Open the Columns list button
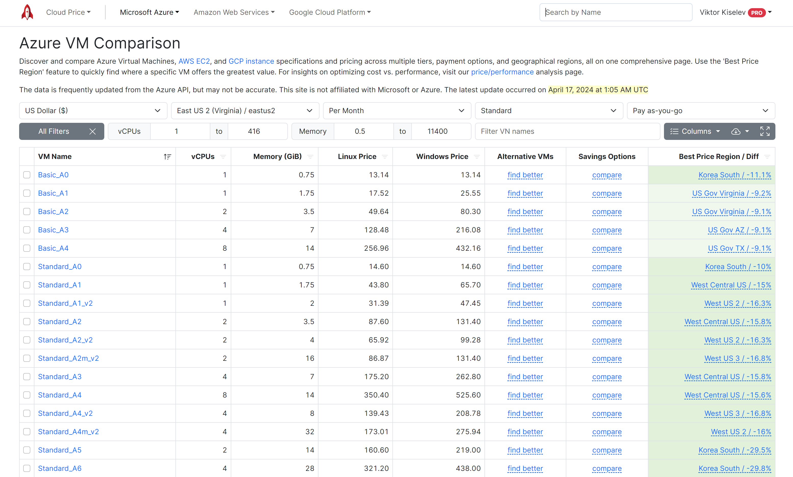 click(x=695, y=131)
